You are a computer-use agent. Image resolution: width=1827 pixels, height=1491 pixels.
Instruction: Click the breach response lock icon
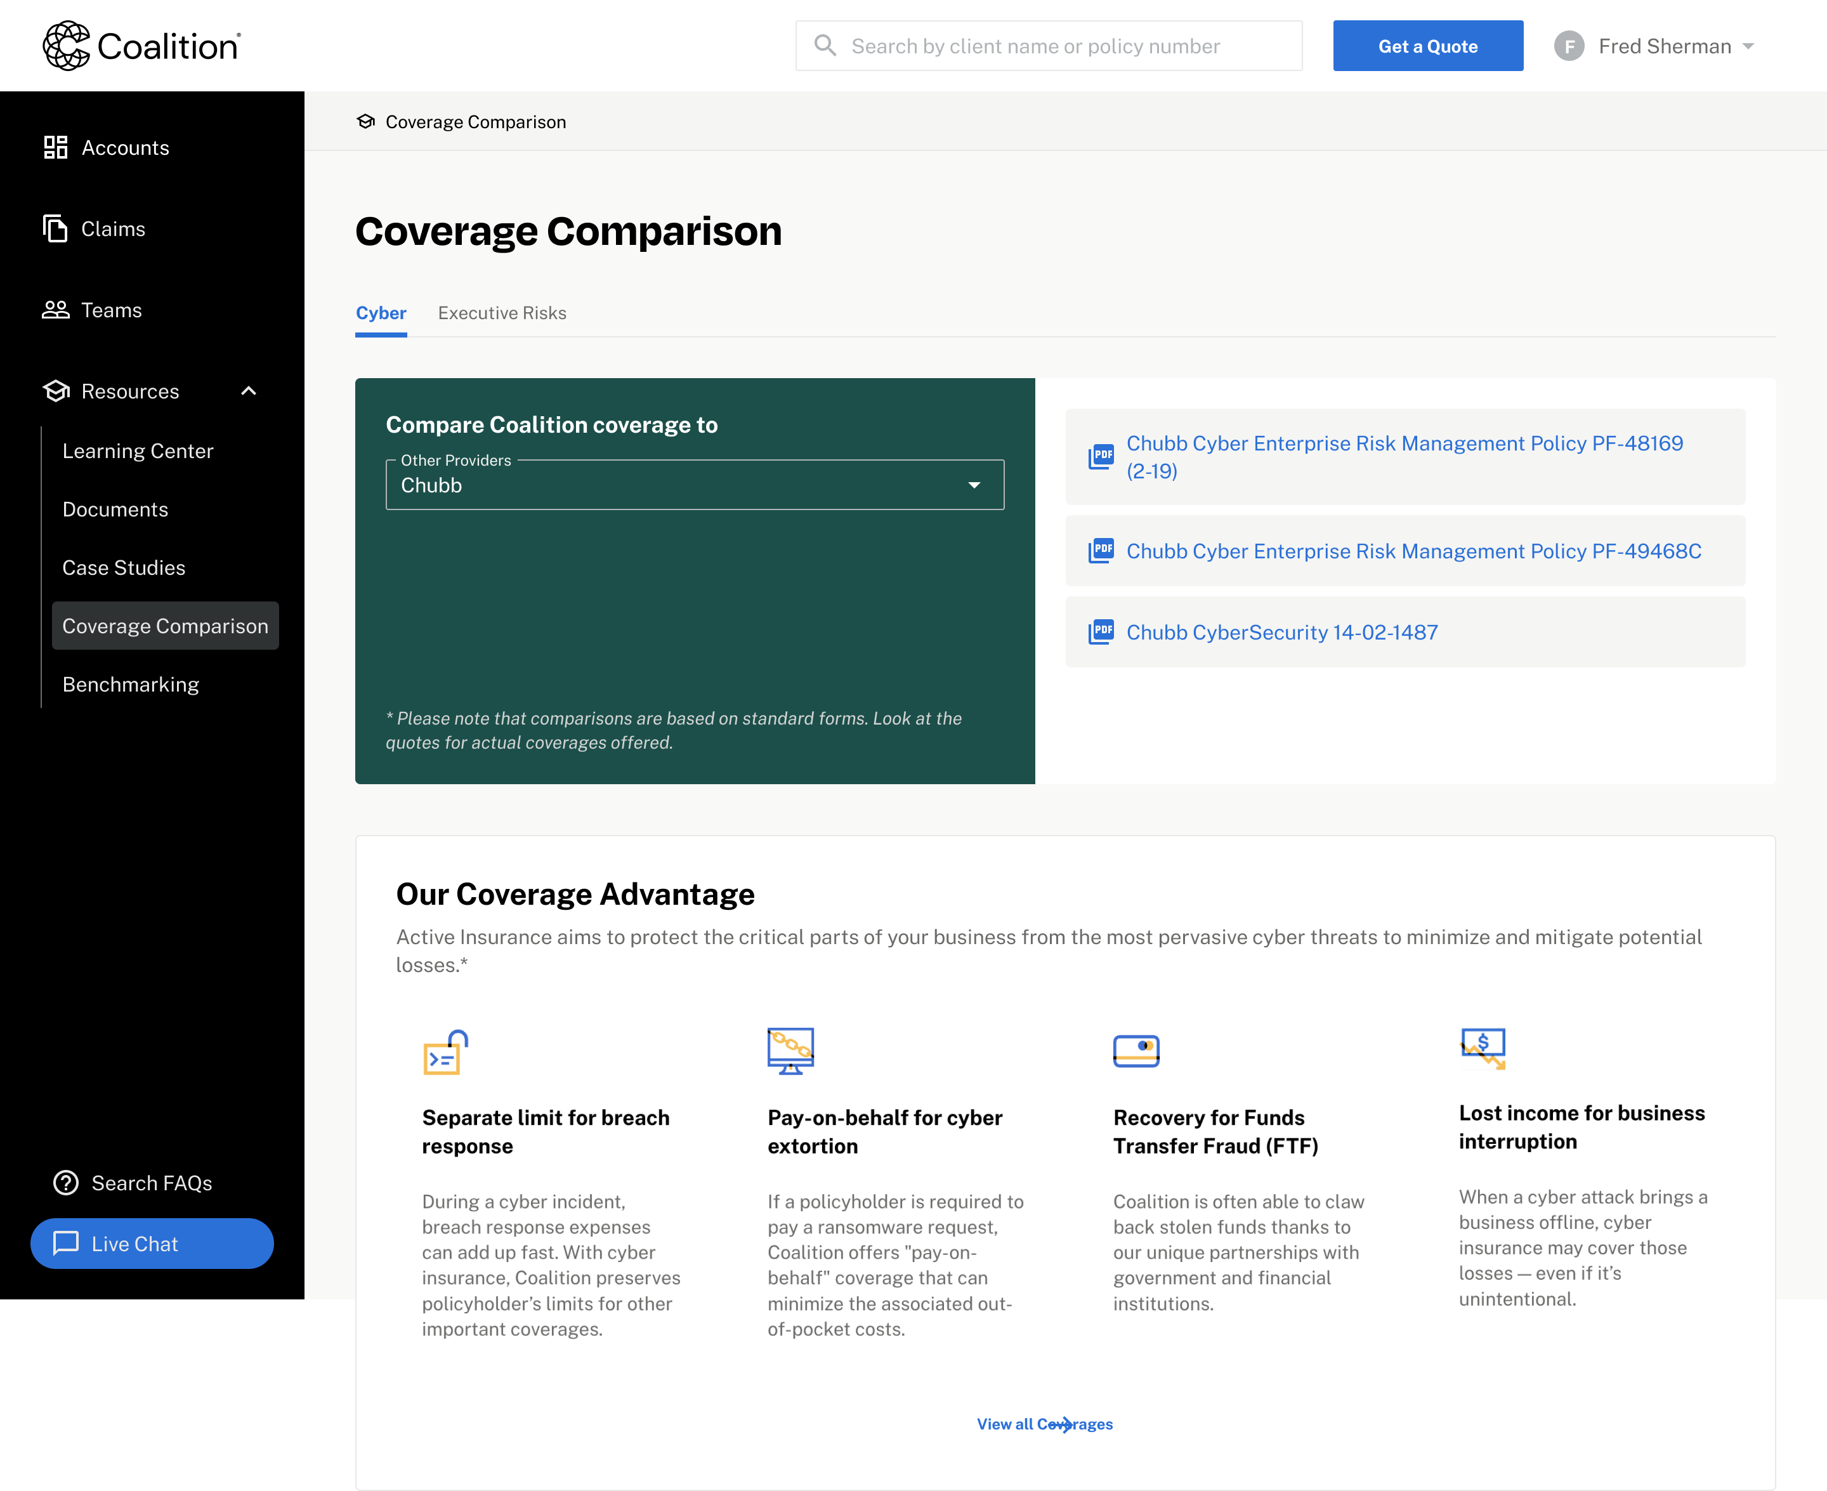point(445,1052)
